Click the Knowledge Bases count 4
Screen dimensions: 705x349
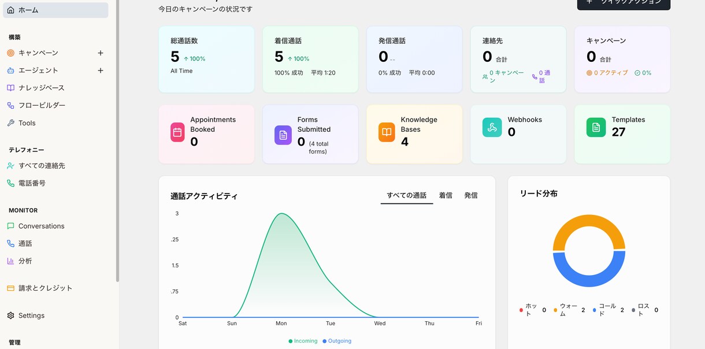click(405, 142)
